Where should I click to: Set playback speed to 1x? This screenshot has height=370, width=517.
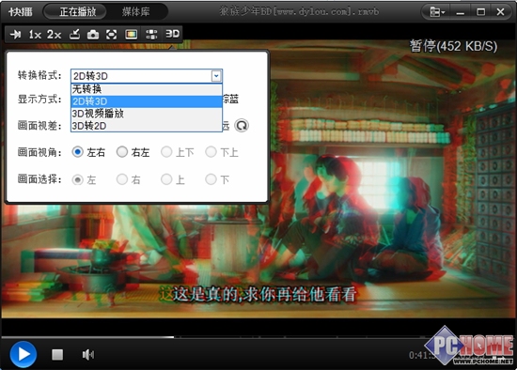coord(35,34)
